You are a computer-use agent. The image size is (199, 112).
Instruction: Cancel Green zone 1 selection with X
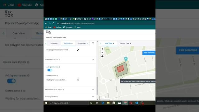(78, 80)
